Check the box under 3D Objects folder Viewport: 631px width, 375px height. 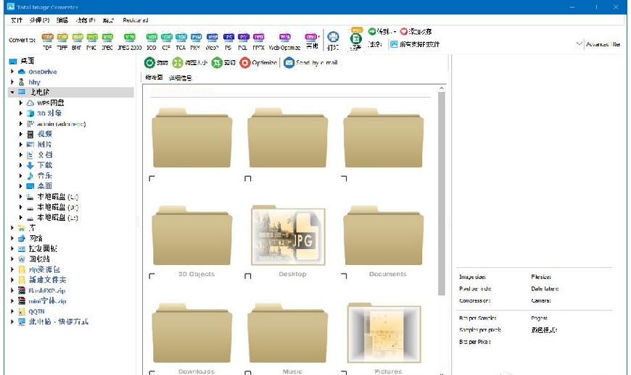click(152, 276)
